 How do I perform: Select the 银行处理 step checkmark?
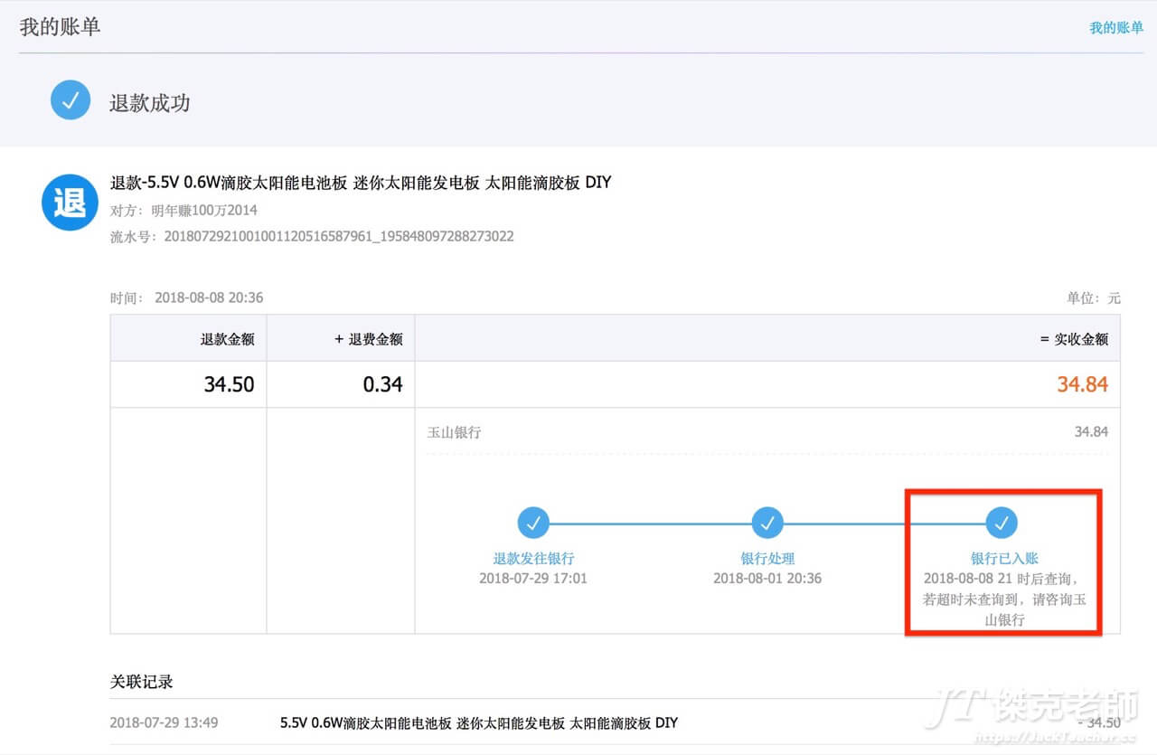[x=767, y=523]
